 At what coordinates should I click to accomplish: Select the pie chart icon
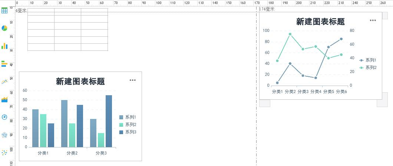(4, 28)
